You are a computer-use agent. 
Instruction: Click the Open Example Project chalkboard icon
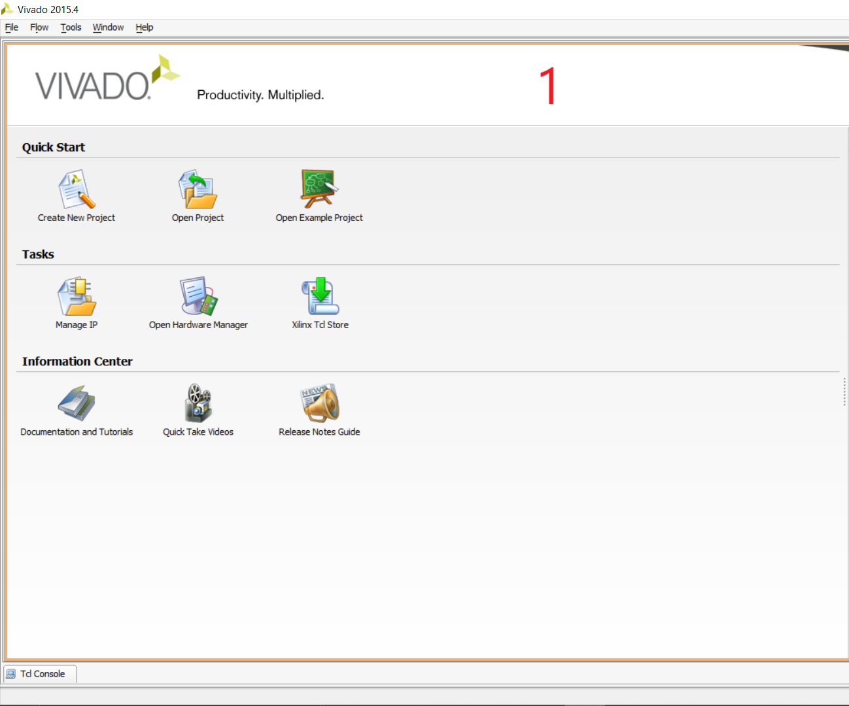pos(319,189)
